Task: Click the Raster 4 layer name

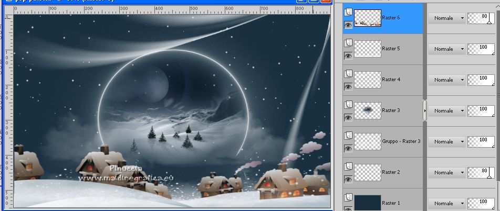Action: [391, 80]
